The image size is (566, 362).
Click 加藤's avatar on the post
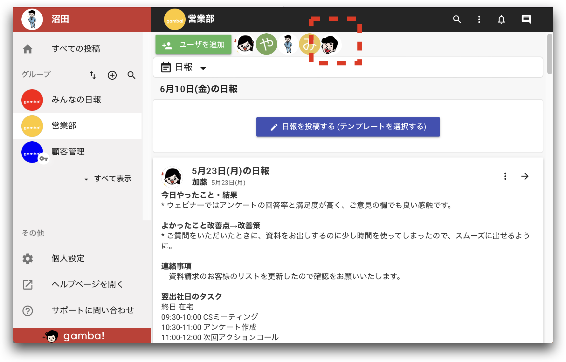point(172,177)
